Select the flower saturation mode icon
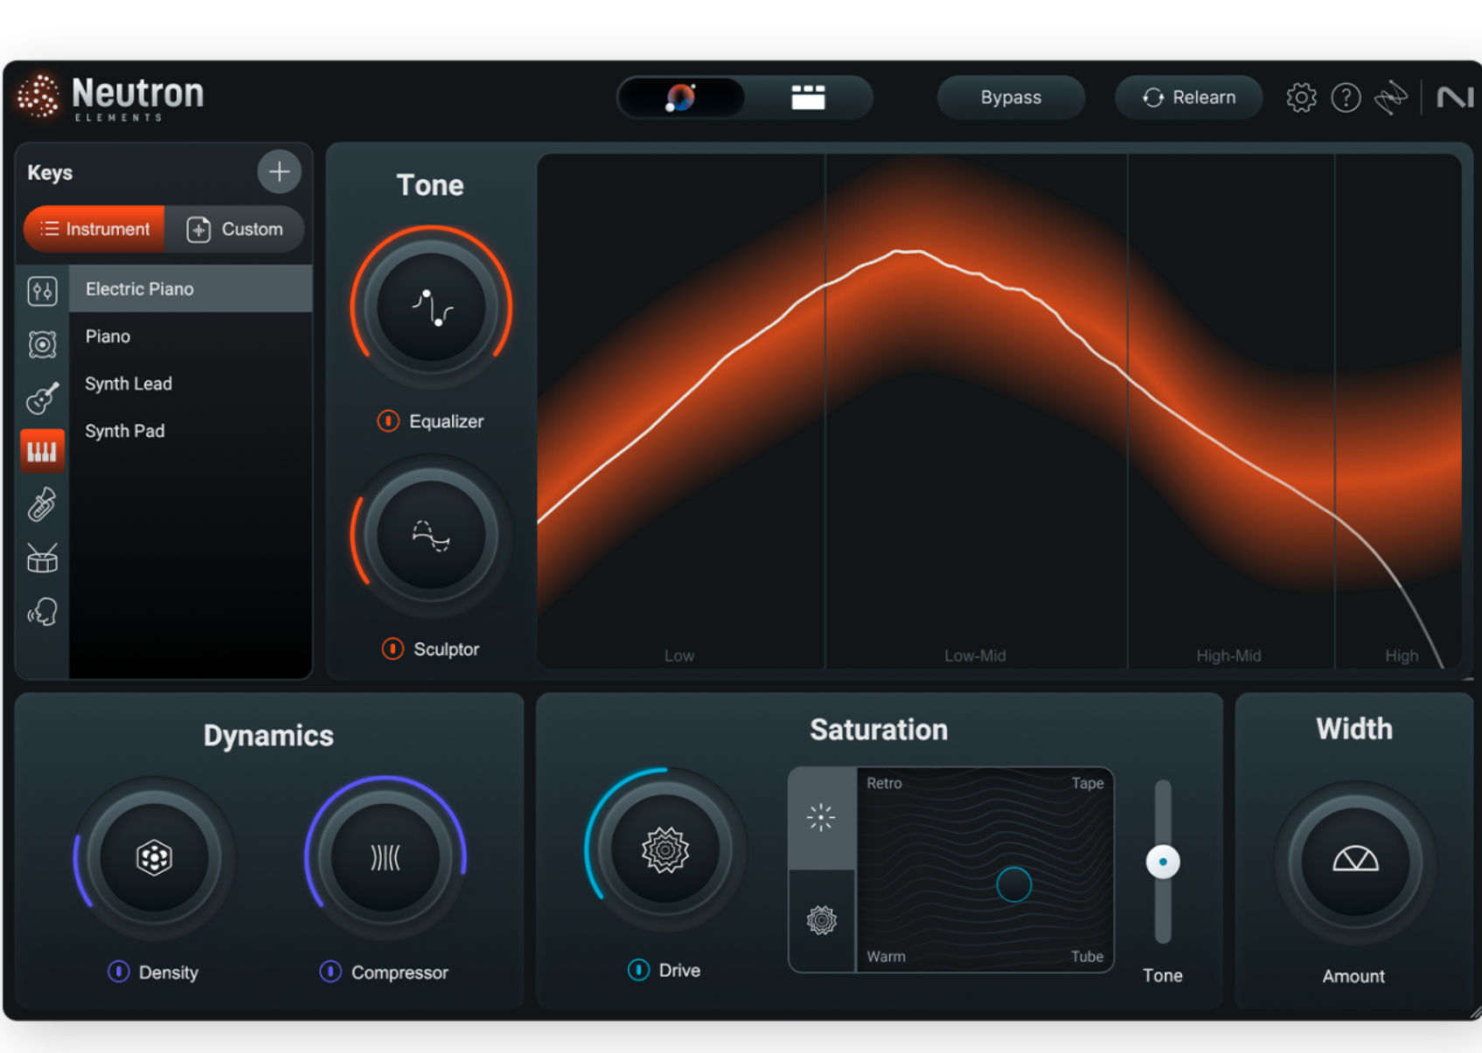 822,920
